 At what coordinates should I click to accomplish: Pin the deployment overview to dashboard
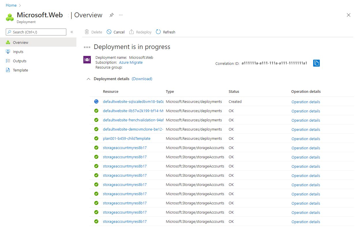point(111,15)
